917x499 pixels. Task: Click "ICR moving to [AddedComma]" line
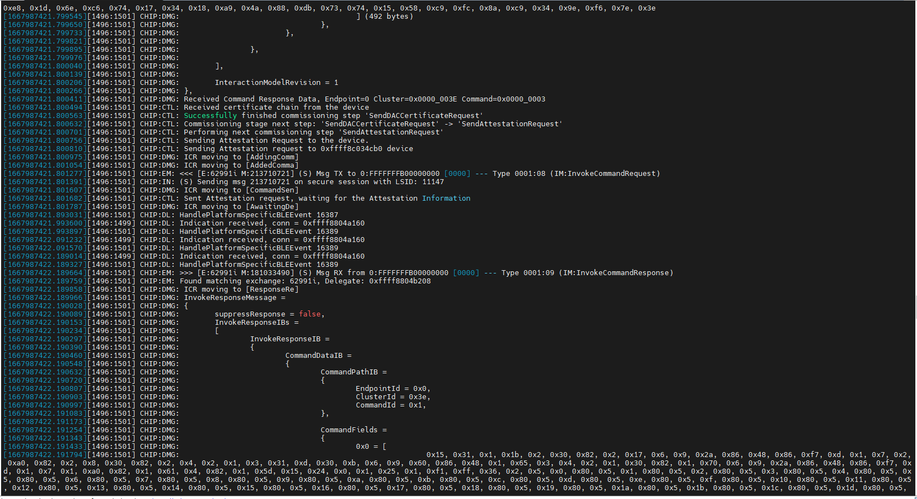241,165
